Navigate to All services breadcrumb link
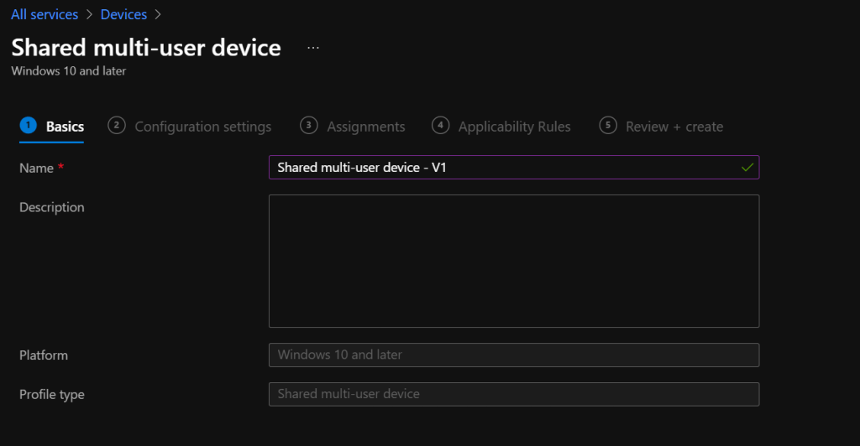The width and height of the screenshot is (860, 446). [45, 15]
